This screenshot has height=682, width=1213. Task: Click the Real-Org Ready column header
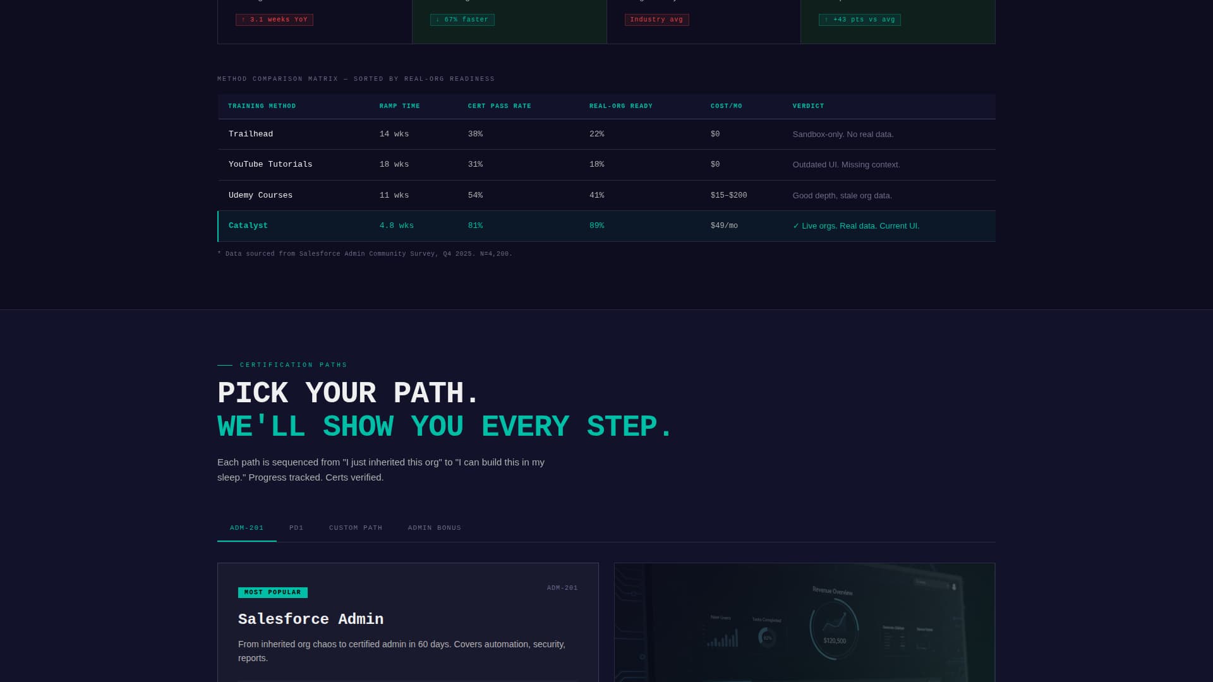click(x=621, y=106)
